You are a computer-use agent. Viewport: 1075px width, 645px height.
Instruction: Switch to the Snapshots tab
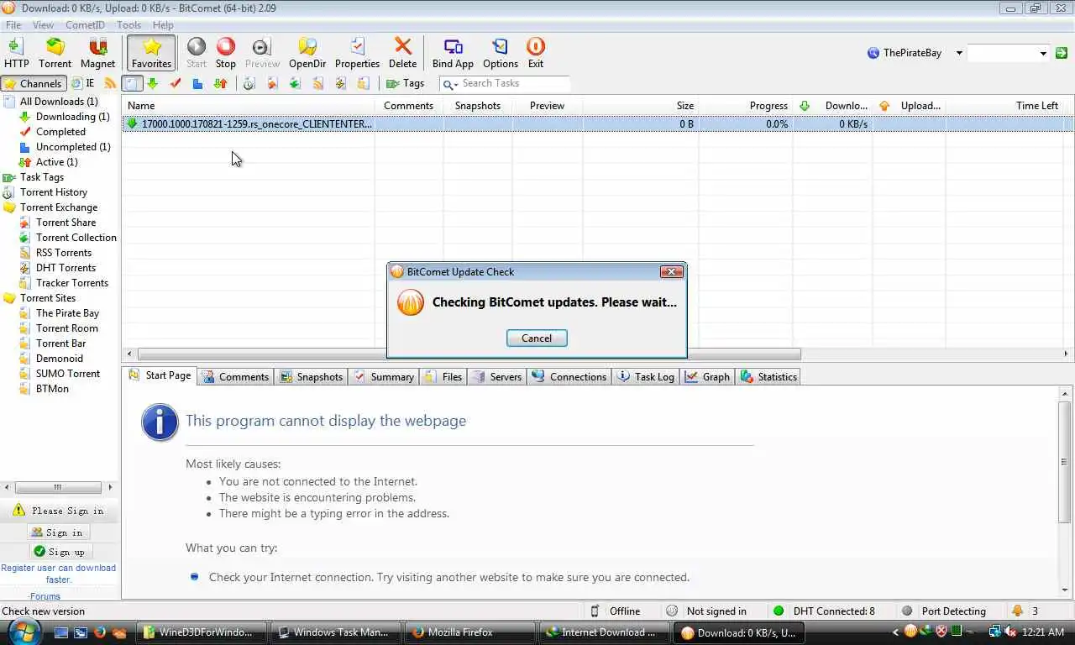[x=311, y=376]
